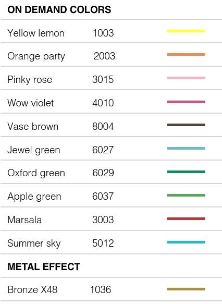The height and width of the screenshot is (304, 222).
Task: Pick the Bronze X48 metal swatch
Action: [186, 289]
